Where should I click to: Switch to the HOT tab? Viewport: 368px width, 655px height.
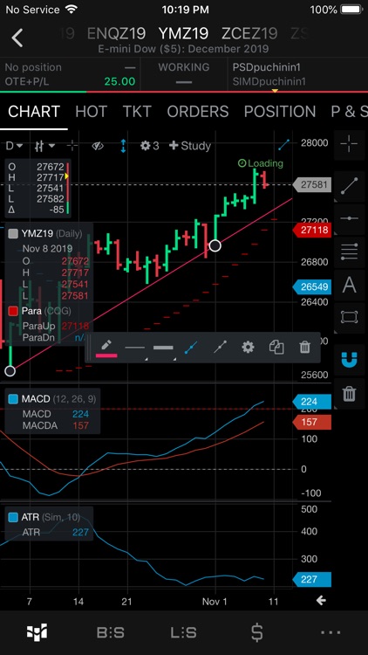point(91,112)
